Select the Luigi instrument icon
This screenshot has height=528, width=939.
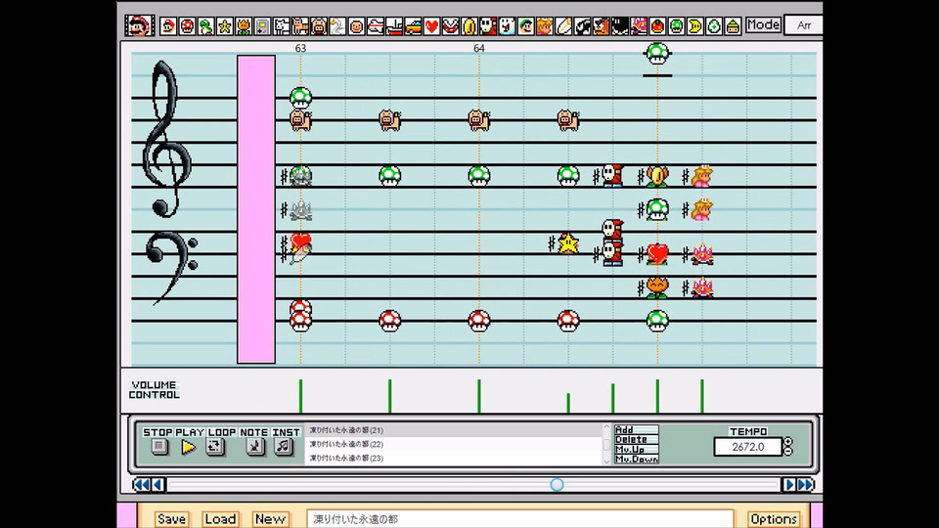pyautogui.click(x=526, y=26)
